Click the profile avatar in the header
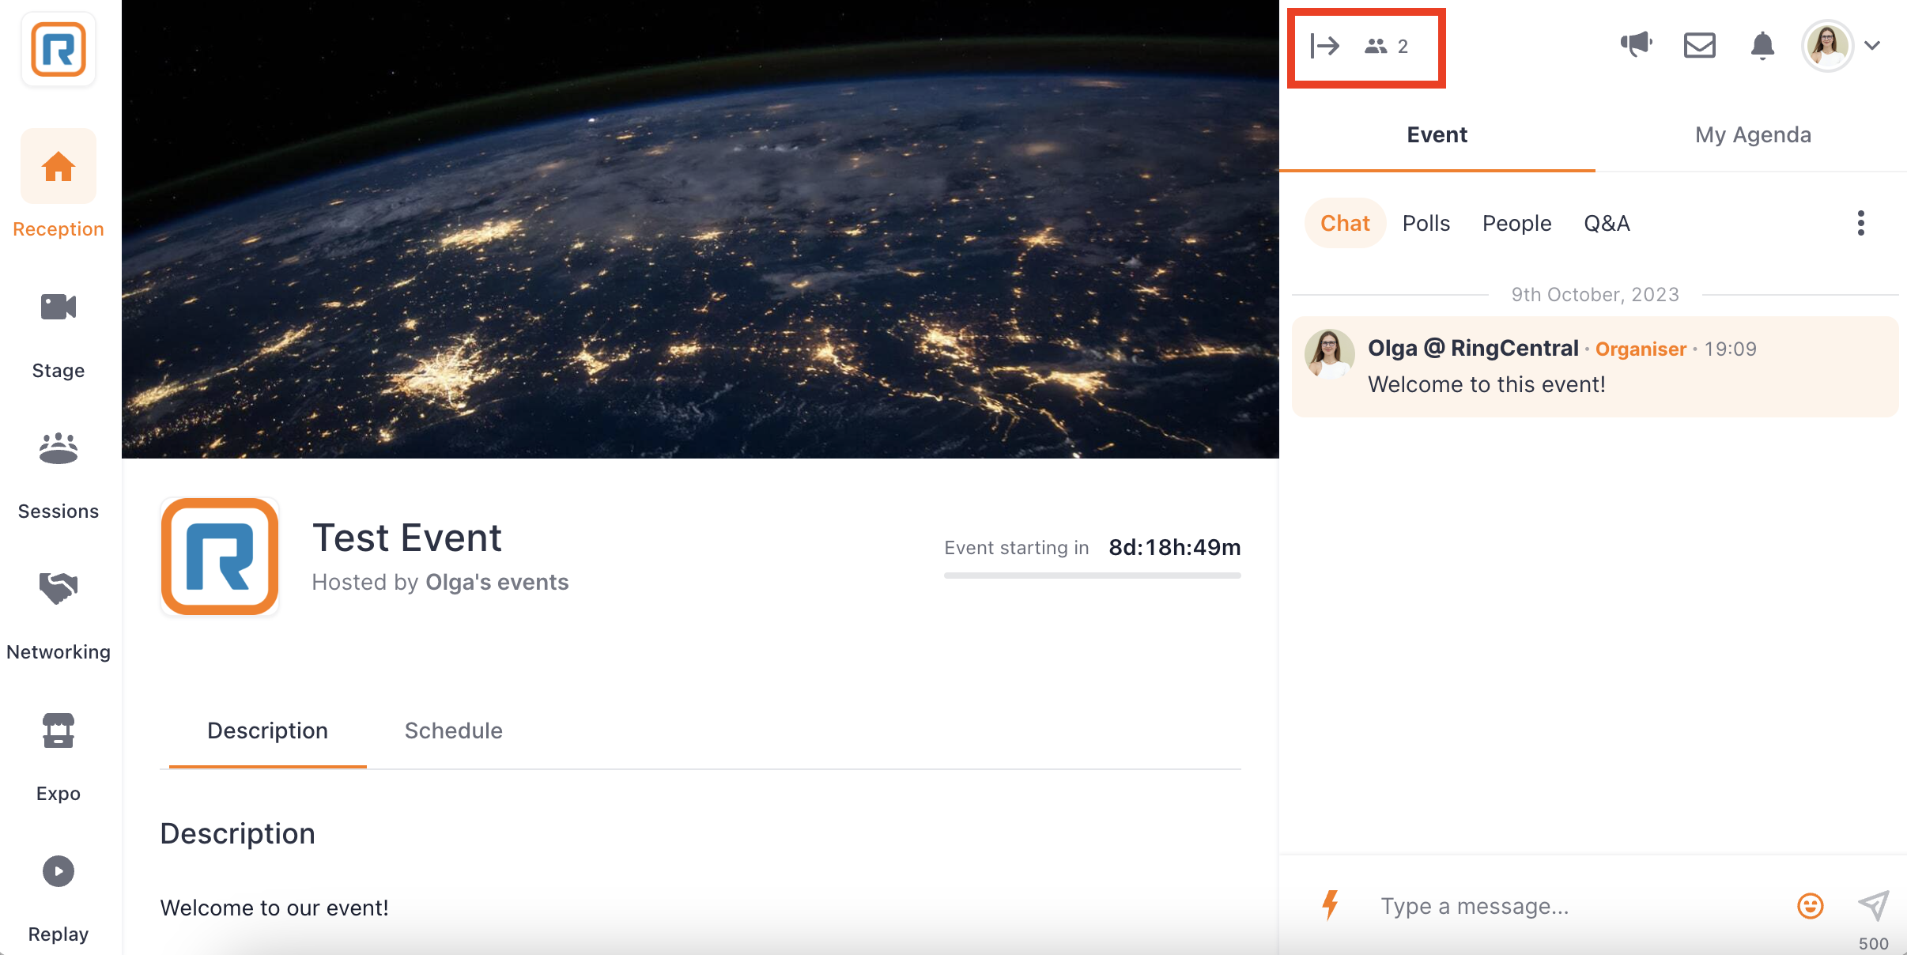 tap(1827, 45)
